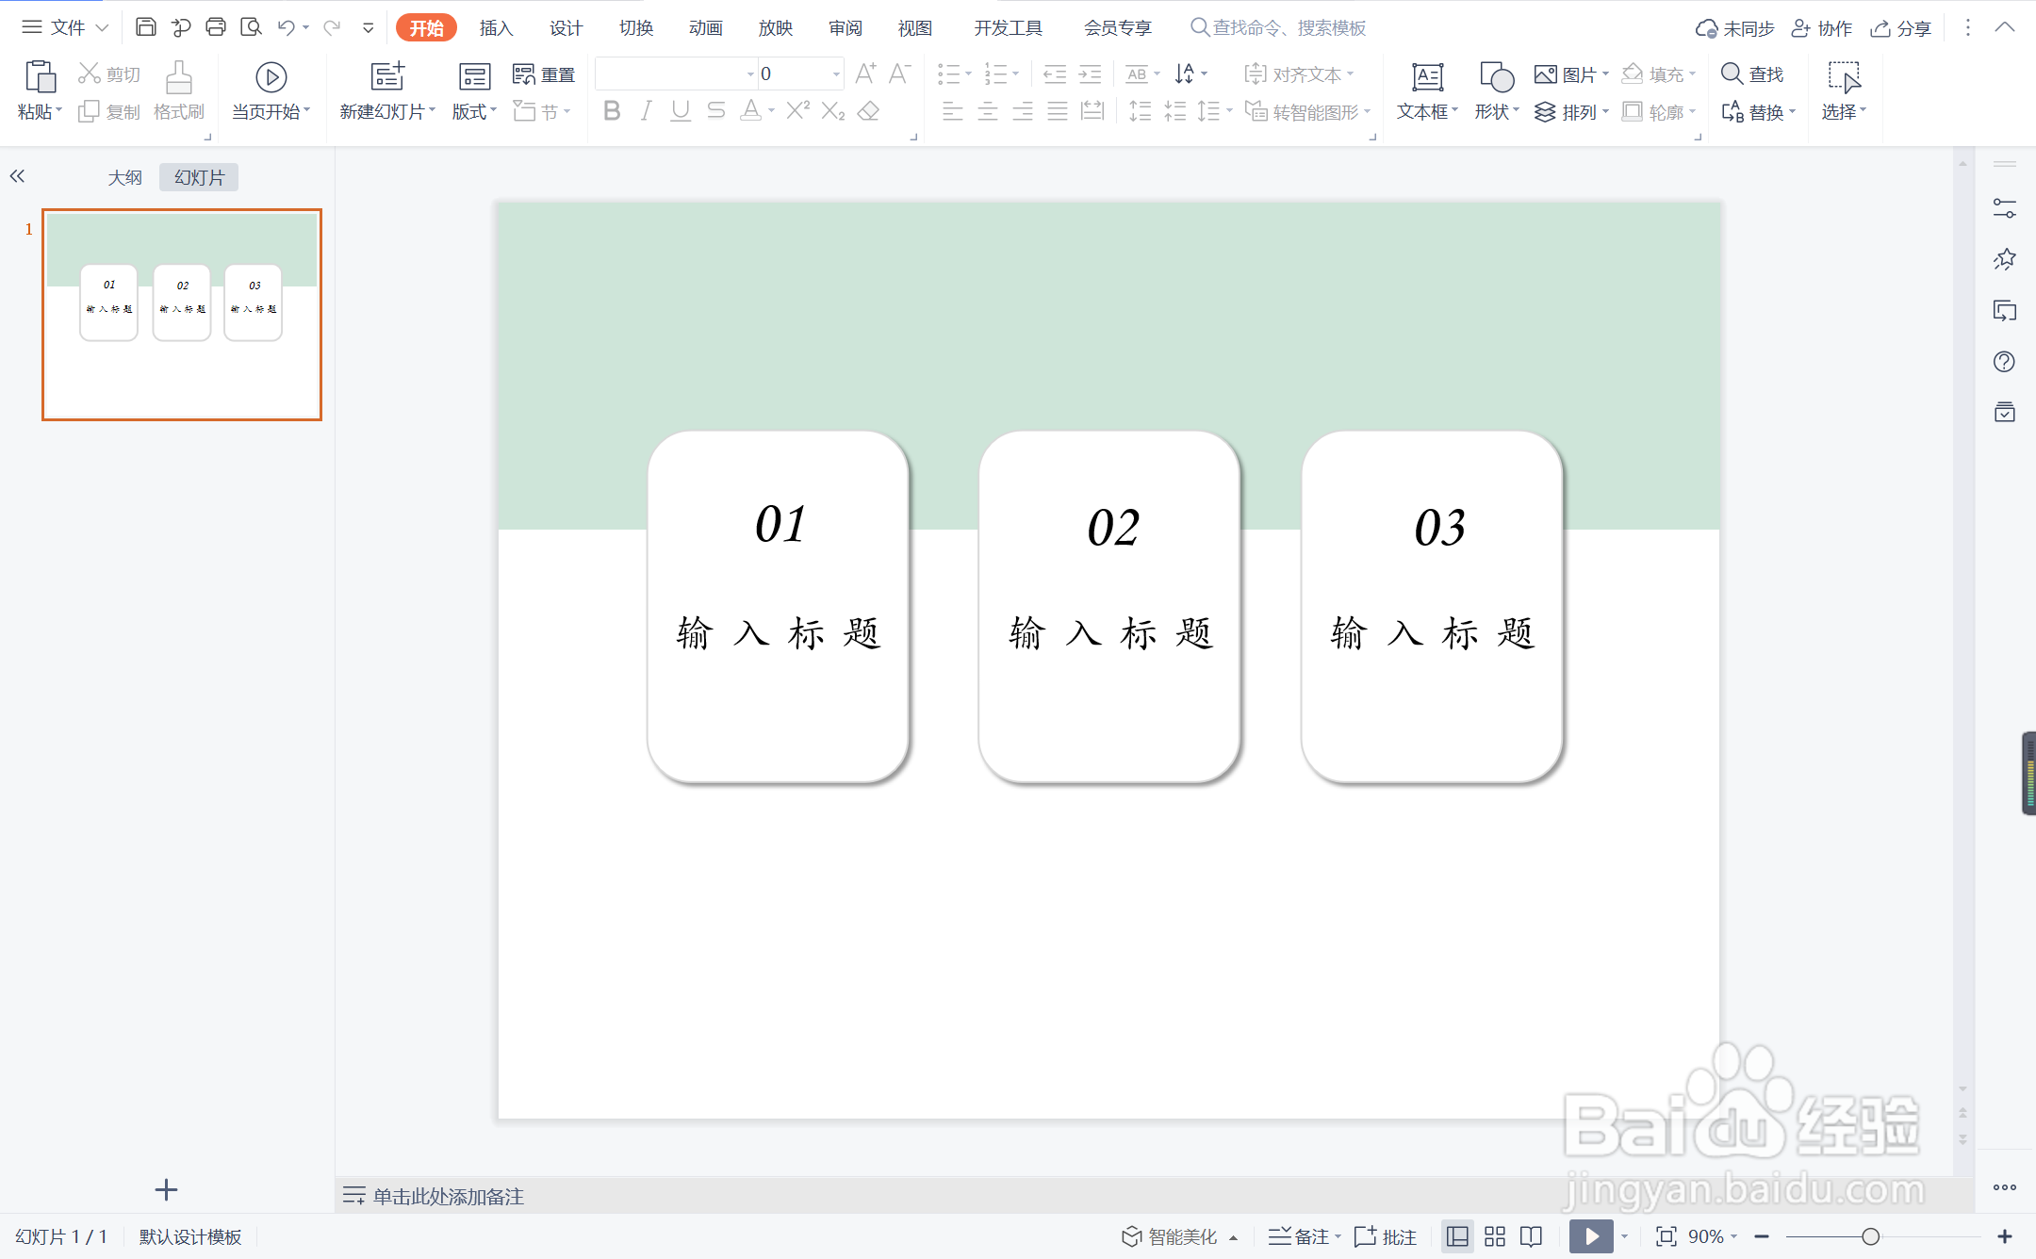This screenshot has height=1259, width=2036.
Task: Click the Find (查找) magnifier button
Action: click(1752, 74)
